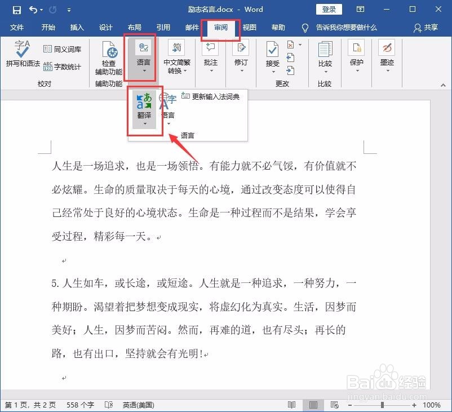Image resolution: width=452 pixels, height=412 pixels.
Task: Switch to the 视图 ribbon tab
Action: [250, 27]
